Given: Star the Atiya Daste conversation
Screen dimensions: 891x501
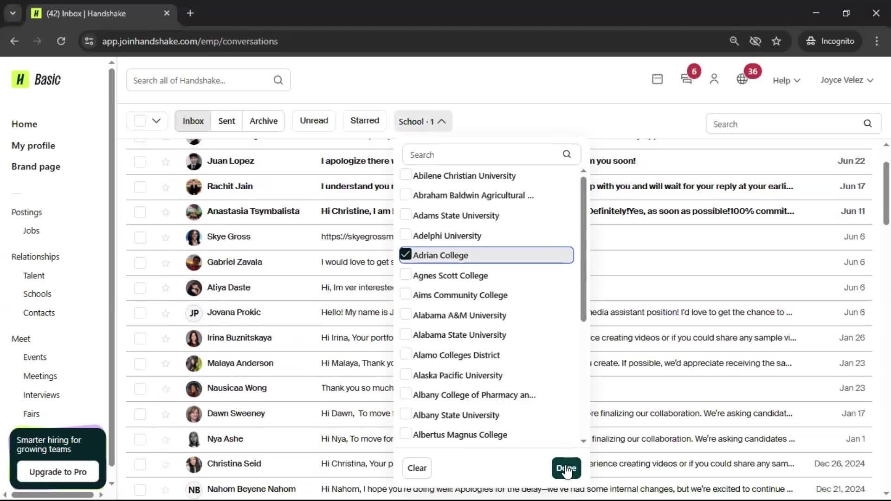Looking at the screenshot, I should [166, 288].
